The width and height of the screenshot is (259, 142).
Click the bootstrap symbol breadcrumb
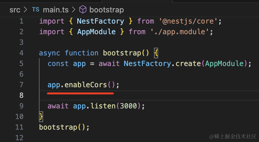click(106, 10)
